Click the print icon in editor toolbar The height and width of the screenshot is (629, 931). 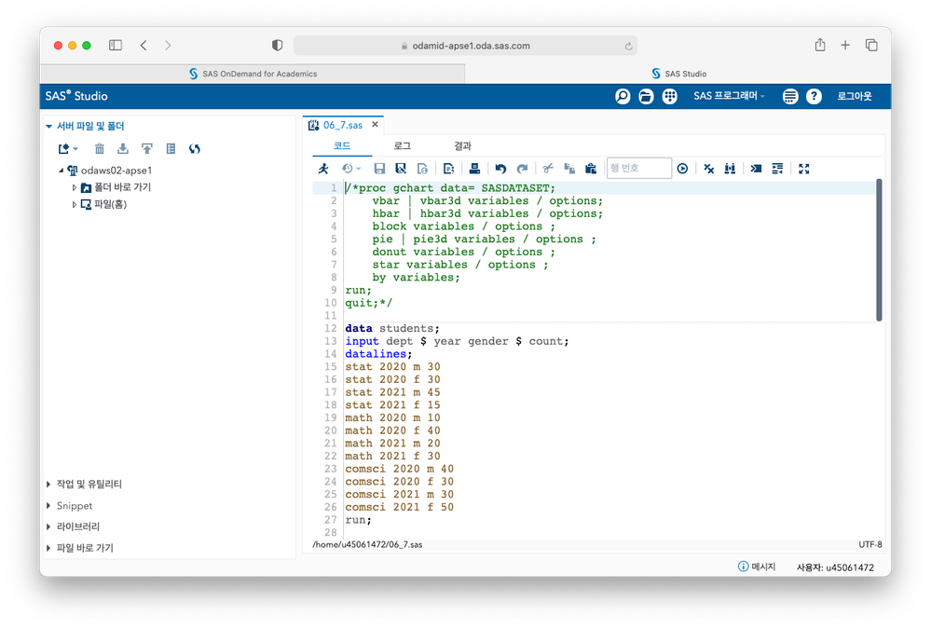coord(474,169)
